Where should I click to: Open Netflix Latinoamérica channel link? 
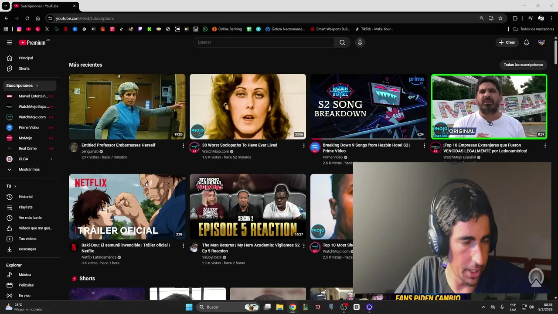click(99, 257)
